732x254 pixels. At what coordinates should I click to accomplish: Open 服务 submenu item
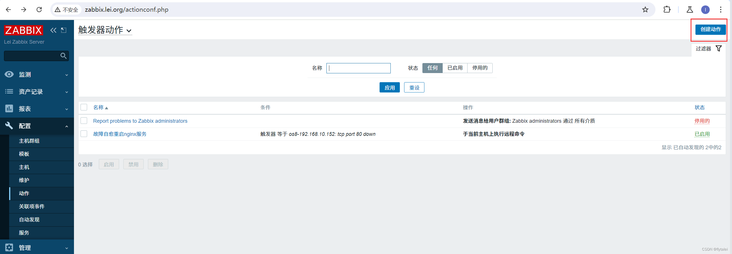(x=41, y=233)
